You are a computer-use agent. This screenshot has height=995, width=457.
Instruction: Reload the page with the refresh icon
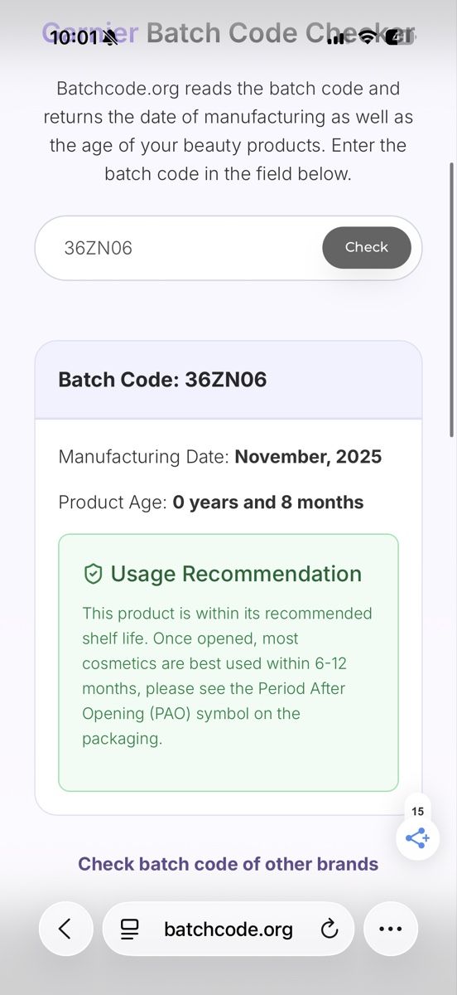(330, 929)
